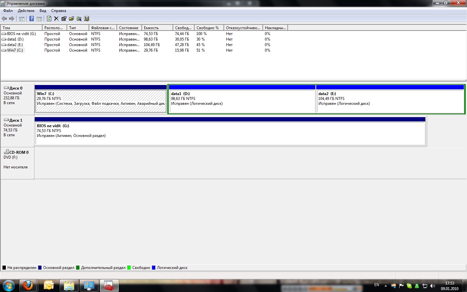Click the last toolbar settings icon
467x292 pixels.
(x=87, y=19)
